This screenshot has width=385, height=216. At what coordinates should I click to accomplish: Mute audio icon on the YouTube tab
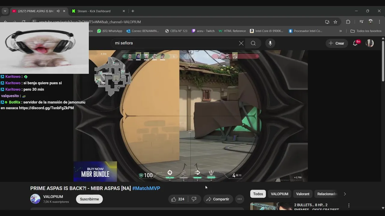click(x=58, y=11)
